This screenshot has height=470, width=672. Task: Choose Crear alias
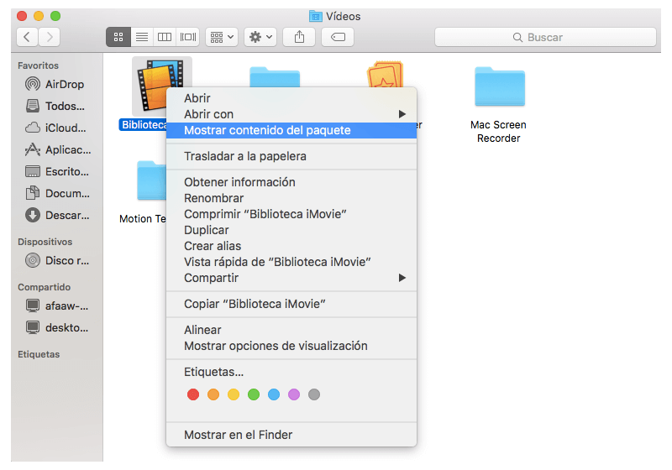click(x=291, y=246)
